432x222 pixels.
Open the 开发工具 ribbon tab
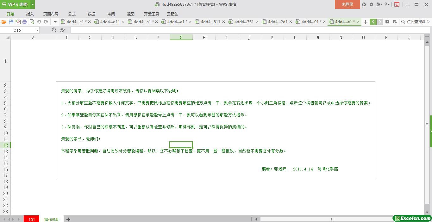152,14
